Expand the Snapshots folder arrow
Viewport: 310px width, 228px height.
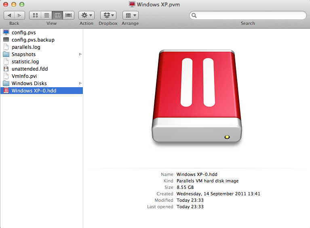point(80,54)
